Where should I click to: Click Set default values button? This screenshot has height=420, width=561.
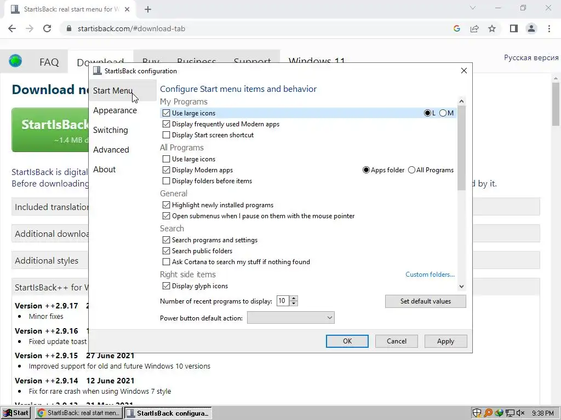pos(425,301)
